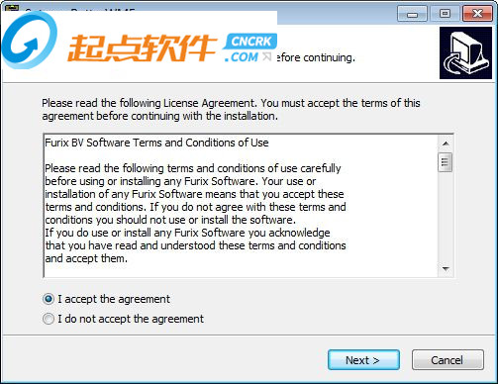This screenshot has width=498, height=384.
Task: Cancel the installation
Action: click(x=448, y=360)
